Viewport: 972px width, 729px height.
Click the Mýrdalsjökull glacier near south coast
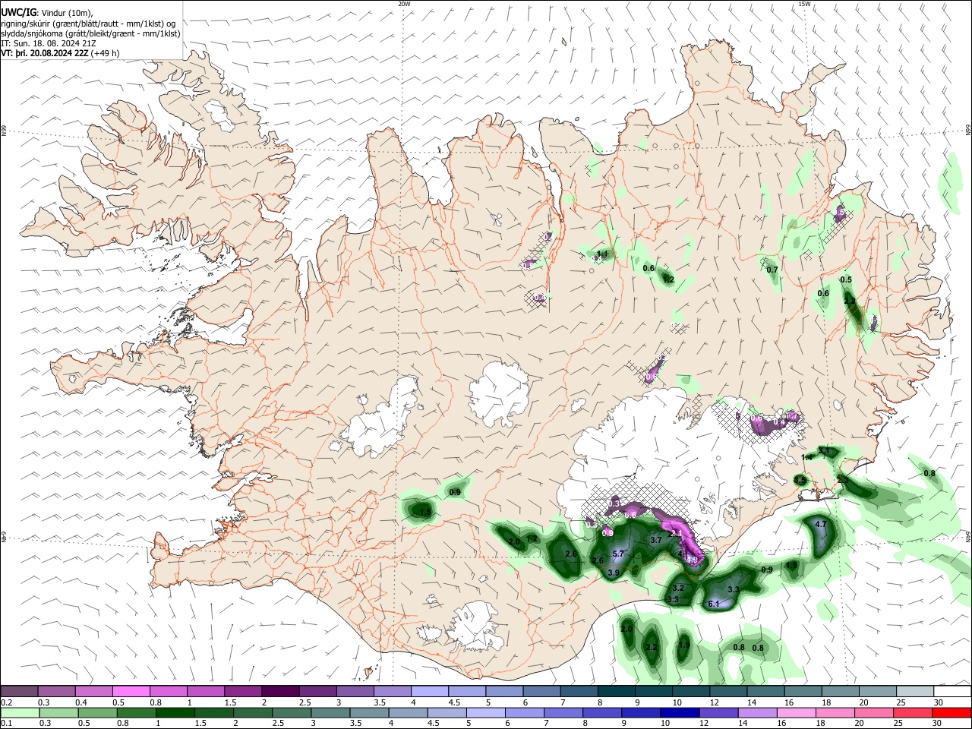[474, 626]
